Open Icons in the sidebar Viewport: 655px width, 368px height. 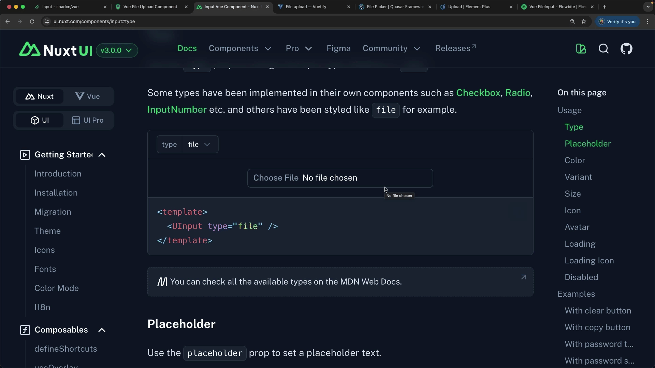pos(45,250)
